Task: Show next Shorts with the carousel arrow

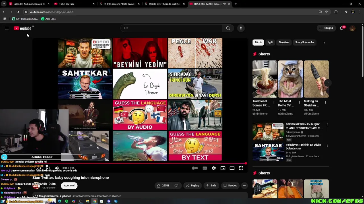Action: [x=328, y=83]
